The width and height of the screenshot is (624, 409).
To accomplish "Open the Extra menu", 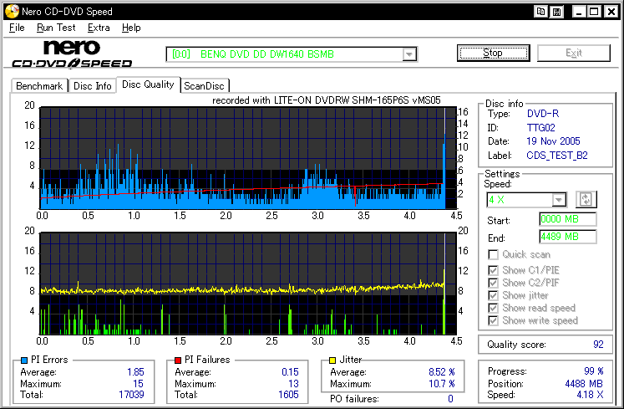I will pyautogui.click(x=99, y=28).
